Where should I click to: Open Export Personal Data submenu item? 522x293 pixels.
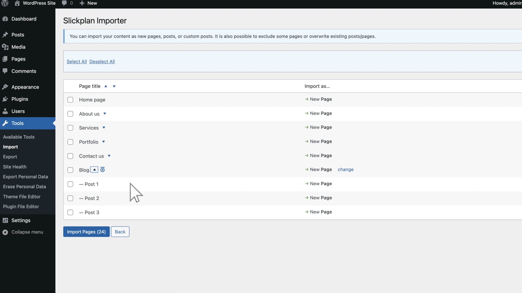tap(25, 177)
